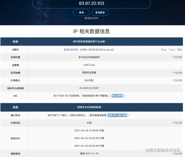Click the 请登录后查看 text
The image size is (185, 157).
pos(89,73)
